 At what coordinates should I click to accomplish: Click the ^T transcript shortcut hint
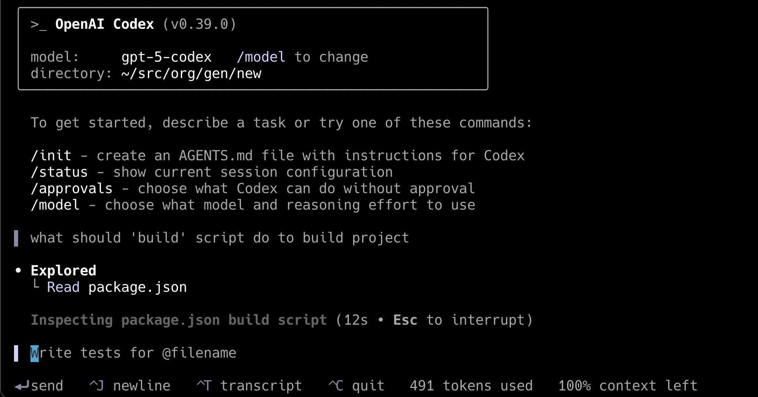(x=249, y=386)
